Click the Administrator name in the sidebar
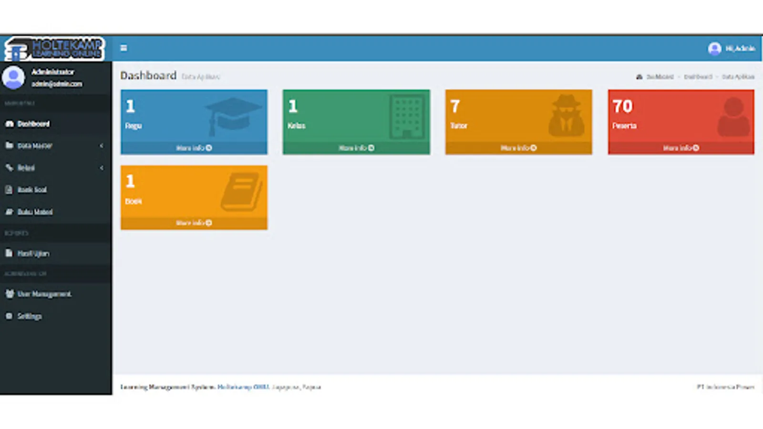Viewport: 763px width, 429px height. [53, 72]
